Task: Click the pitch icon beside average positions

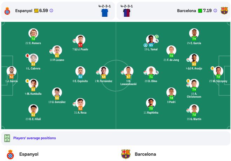Action: pyautogui.click(x=7, y=138)
